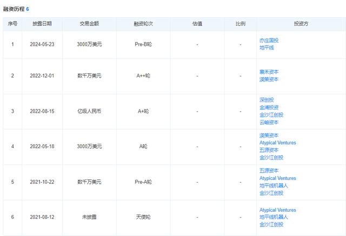Open Atypical Ventures link in the Pre-A轮 row
Screen dimensions: 346x236
tap(277, 178)
